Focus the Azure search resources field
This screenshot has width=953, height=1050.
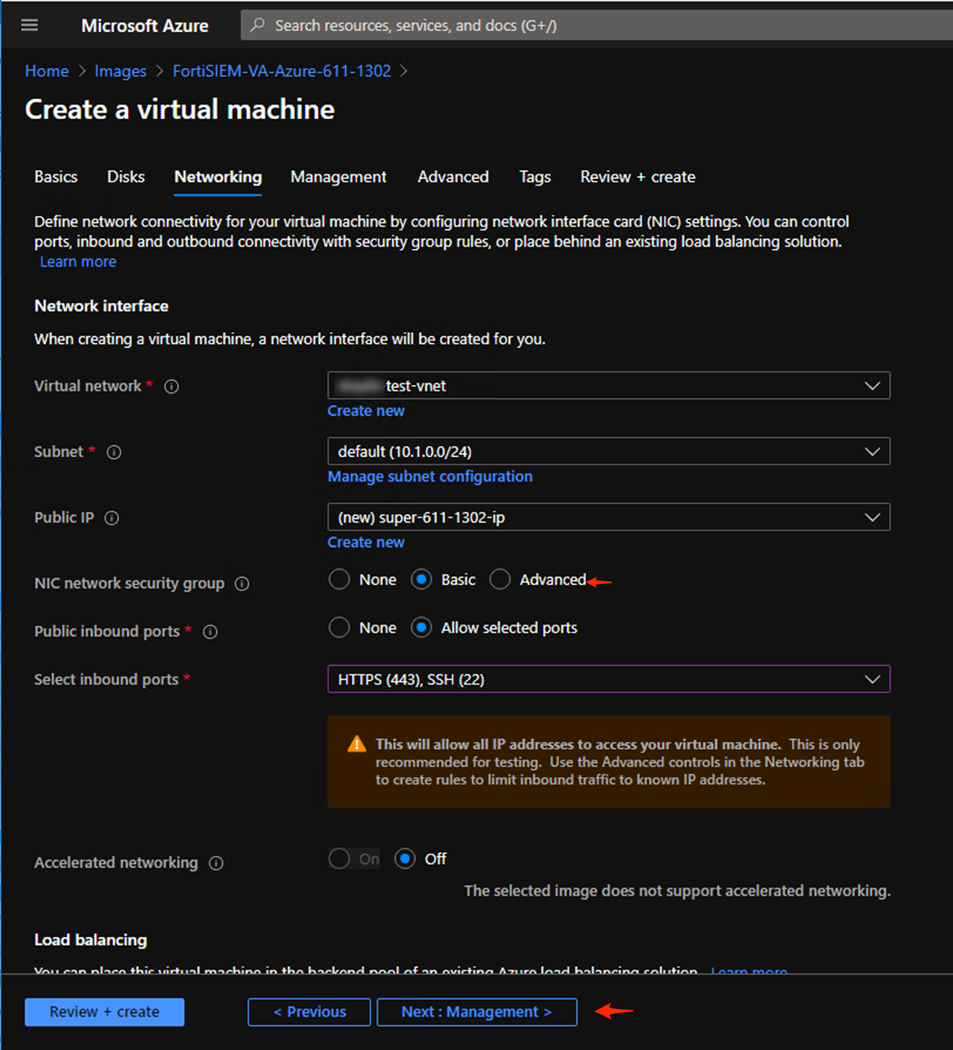click(x=587, y=25)
